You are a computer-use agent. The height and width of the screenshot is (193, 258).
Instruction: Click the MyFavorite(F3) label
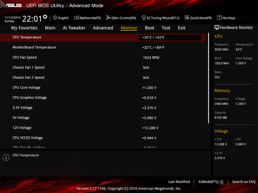click(90, 18)
